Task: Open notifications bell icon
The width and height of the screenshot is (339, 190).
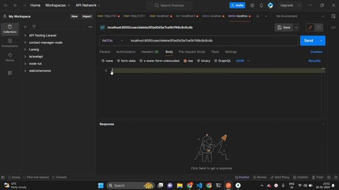Action: click(261, 5)
